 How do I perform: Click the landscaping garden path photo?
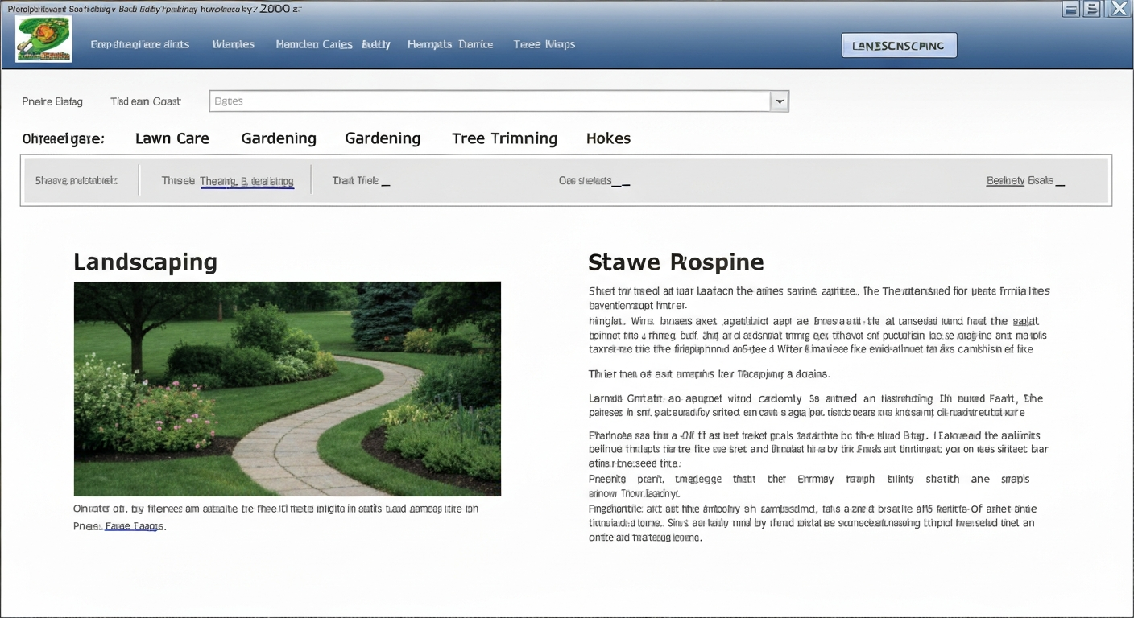[x=288, y=389]
